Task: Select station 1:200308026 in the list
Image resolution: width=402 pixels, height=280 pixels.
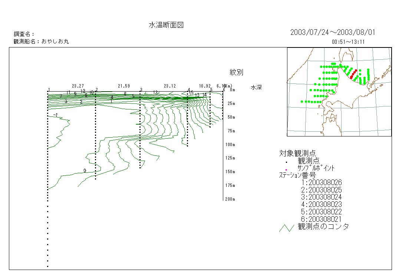Action: pos(321,182)
